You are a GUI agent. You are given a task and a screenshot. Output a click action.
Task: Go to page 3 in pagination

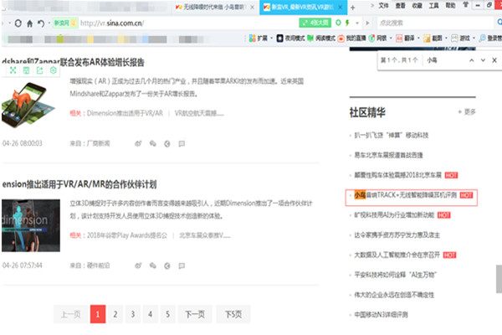coord(132,314)
